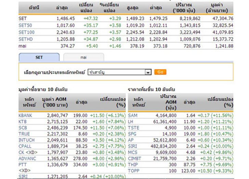Click SET trading value 47,304.76
This screenshot has height=179, width=249.
(223, 18)
